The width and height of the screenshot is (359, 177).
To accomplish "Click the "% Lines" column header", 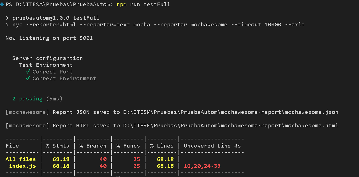I will pos(162,146).
